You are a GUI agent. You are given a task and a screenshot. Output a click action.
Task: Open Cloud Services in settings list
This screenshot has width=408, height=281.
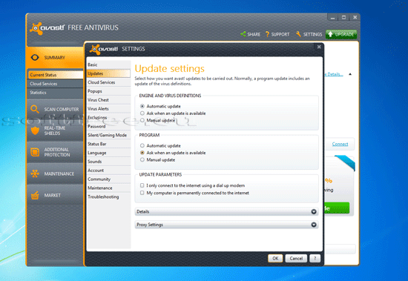point(108,82)
